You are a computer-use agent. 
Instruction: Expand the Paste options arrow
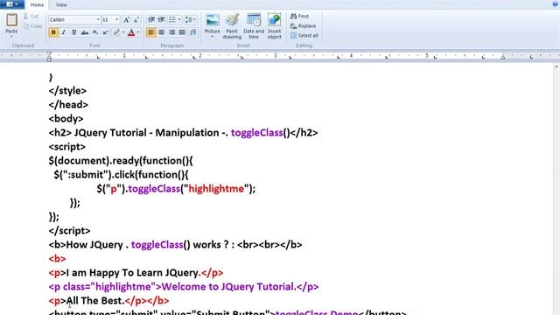pyautogui.click(x=11, y=36)
